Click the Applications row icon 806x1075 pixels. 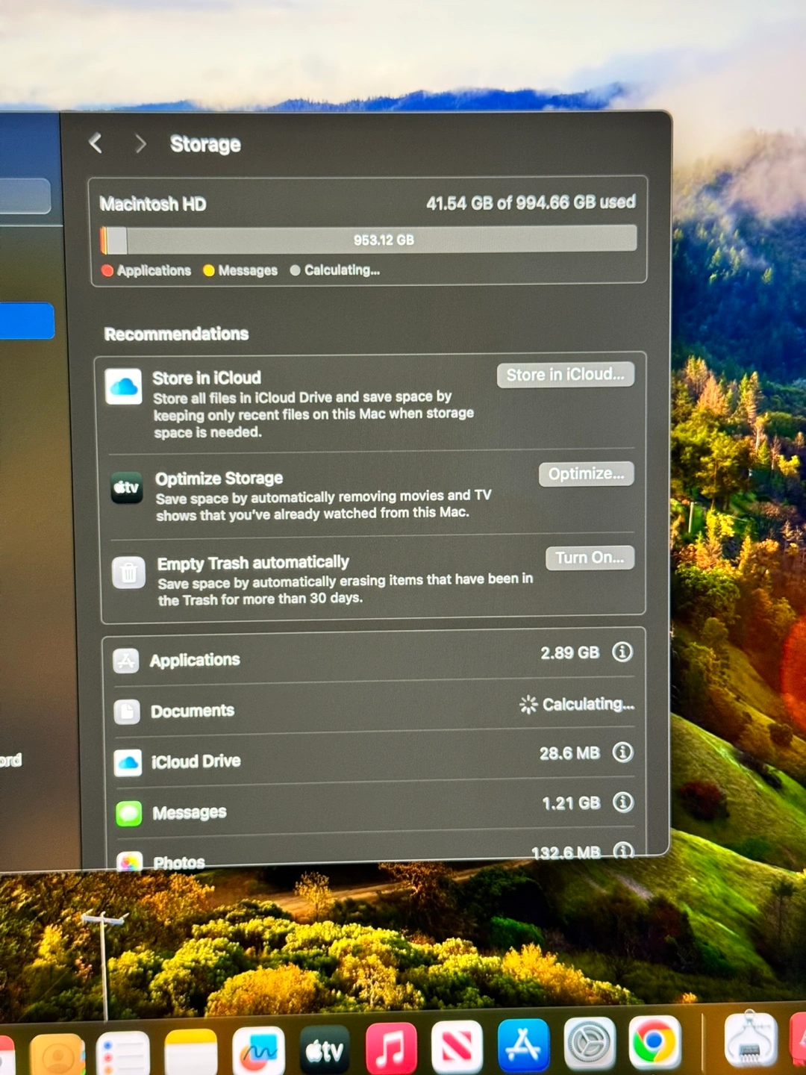pos(126,661)
